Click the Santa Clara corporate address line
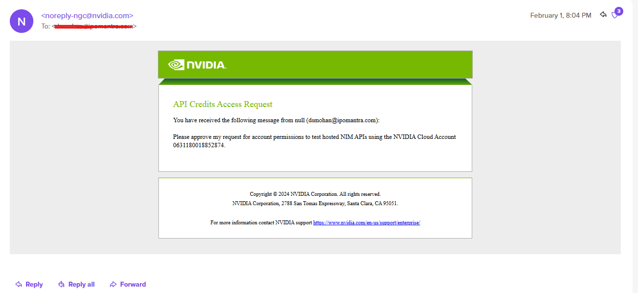This screenshot has height=293, width=638. coord(315,203)
